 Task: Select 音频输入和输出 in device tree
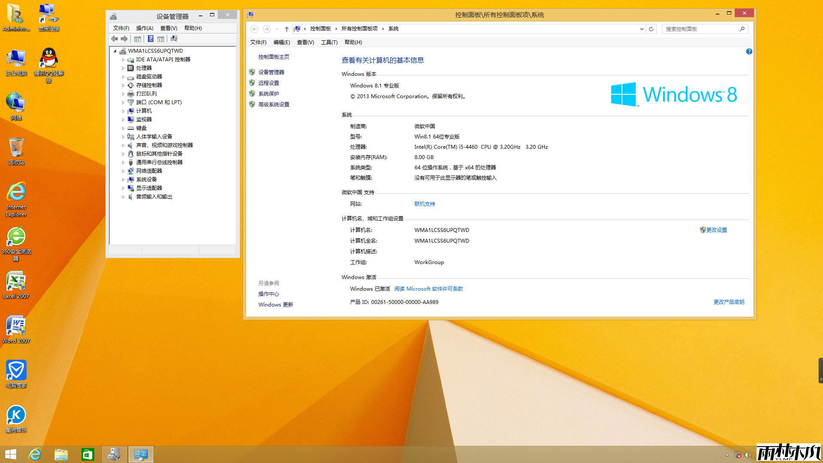click(x=154, y=197)
